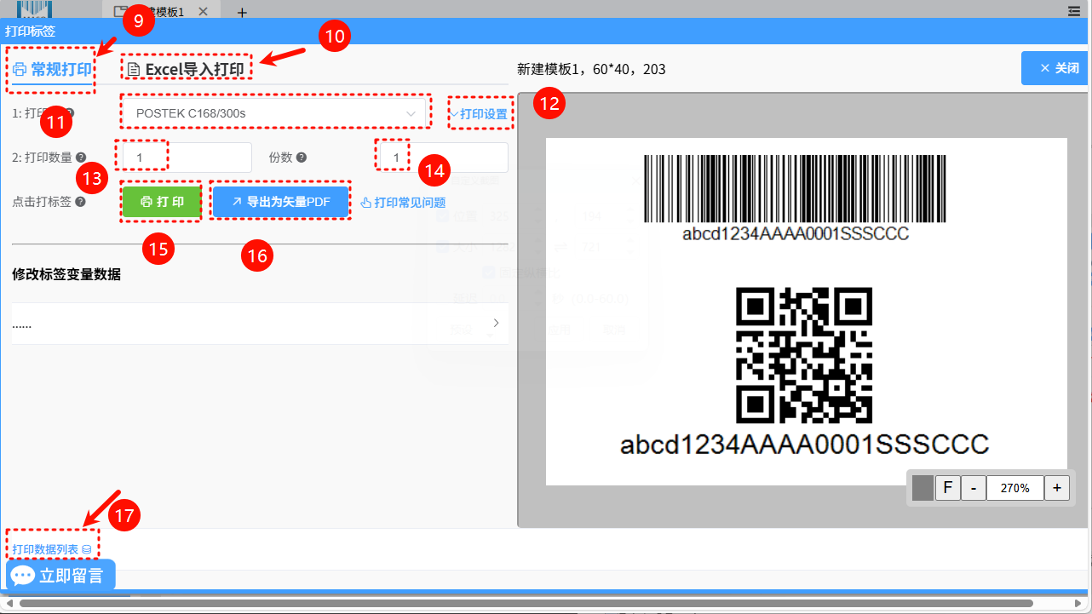This screenshot has height=614, width=1092.
Task: Open the hamburger menu icon at top right
Action: tap(1075, 10)
